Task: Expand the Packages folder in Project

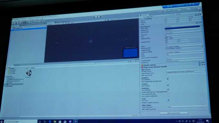Action: pos(10,86)
